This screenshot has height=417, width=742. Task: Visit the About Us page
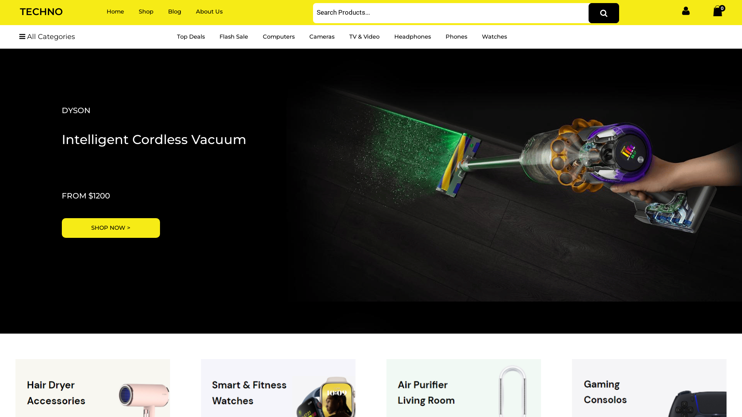coord(209,12)
